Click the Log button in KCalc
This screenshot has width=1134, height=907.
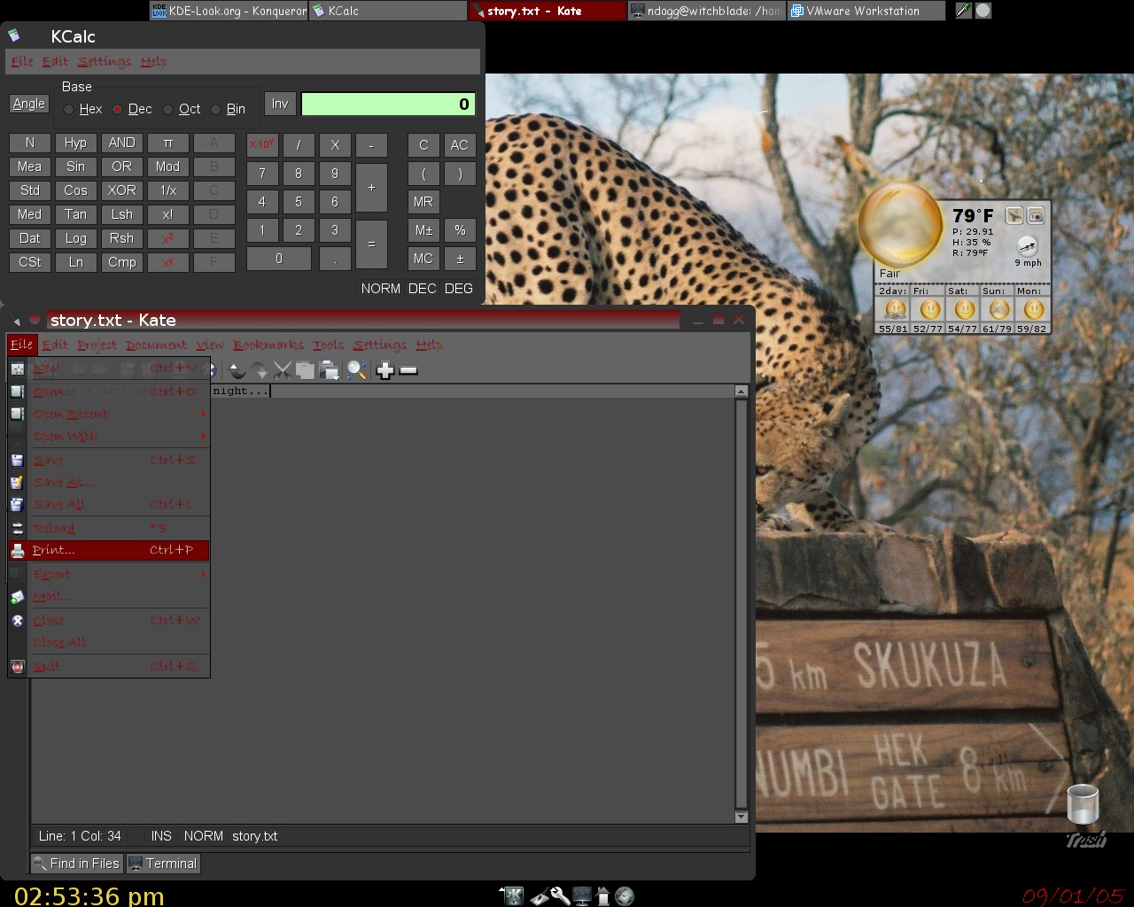[76, 238]
